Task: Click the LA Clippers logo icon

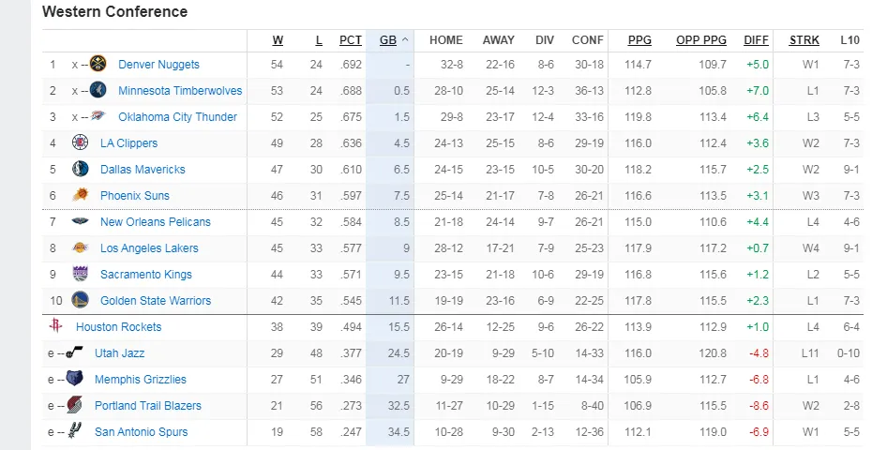Action: coord(80,142)
